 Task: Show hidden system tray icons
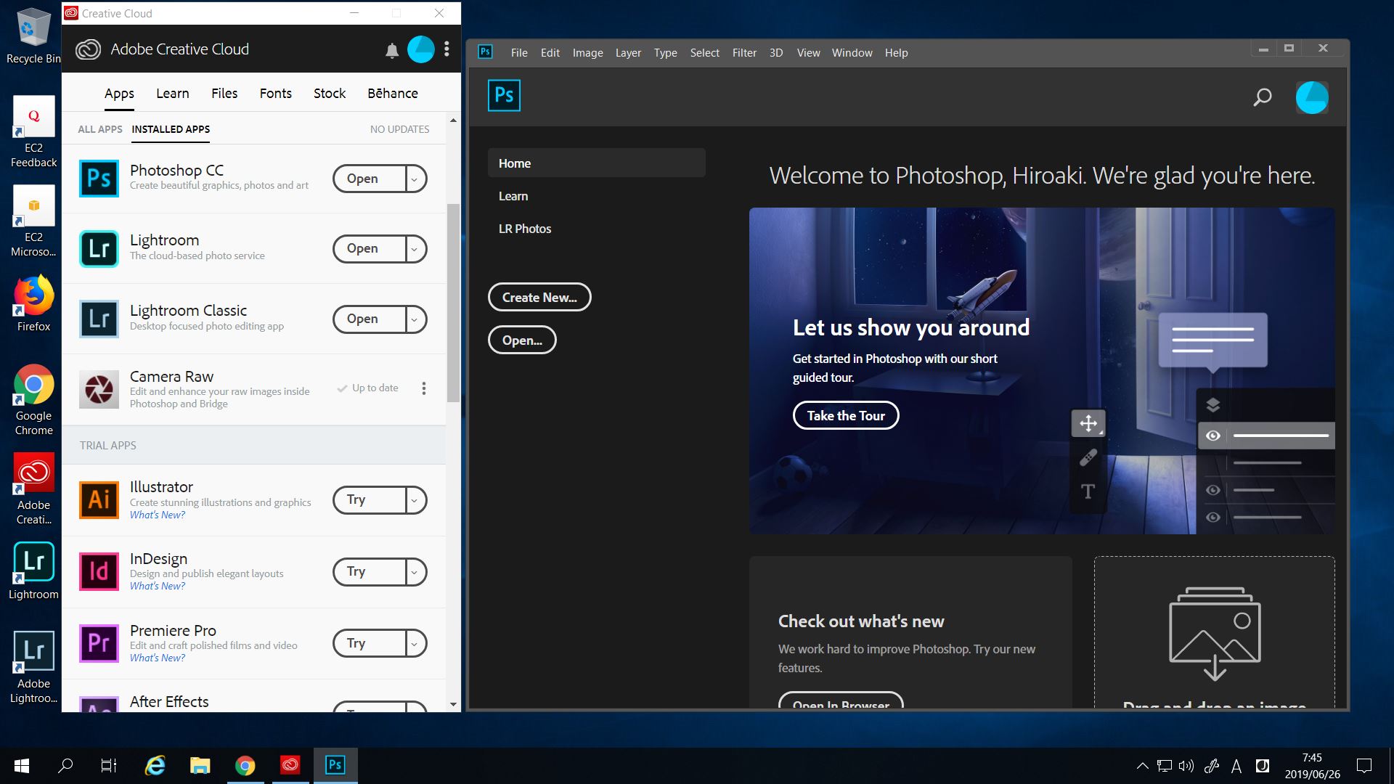(1142, 765)
